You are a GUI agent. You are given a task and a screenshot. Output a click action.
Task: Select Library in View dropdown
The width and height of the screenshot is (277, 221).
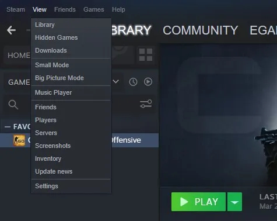[71, 25]
